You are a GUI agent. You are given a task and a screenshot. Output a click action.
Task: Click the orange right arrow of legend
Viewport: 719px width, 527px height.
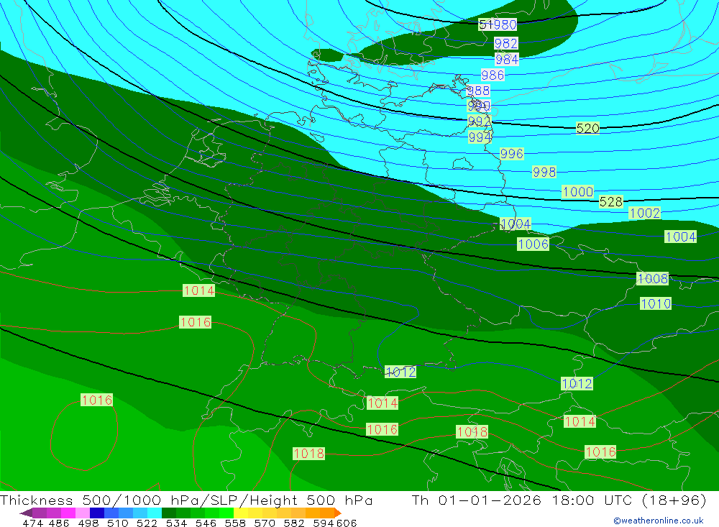tap(338, 513)
